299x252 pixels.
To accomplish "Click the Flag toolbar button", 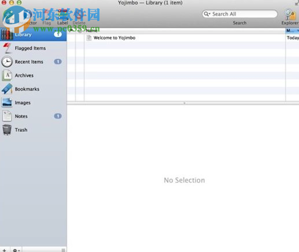I will [x=47, y=17].
